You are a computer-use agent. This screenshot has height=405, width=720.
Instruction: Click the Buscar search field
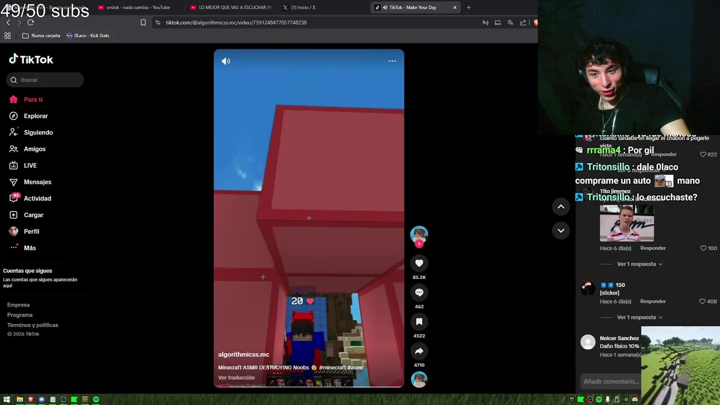(45, 80)
